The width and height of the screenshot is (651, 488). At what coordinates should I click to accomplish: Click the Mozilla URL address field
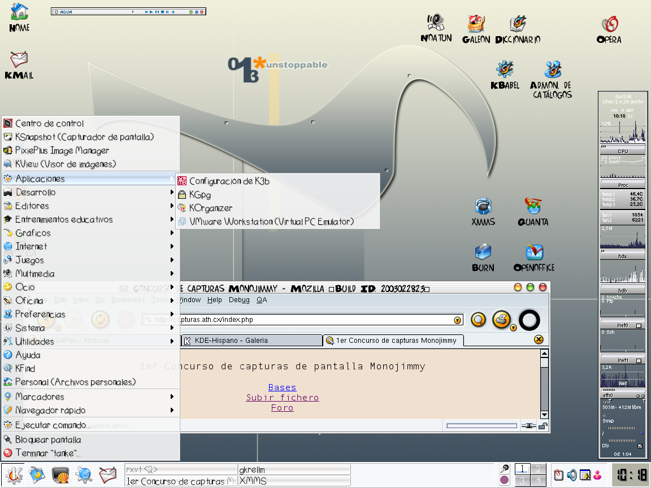pyautogui.click(x=302, y=320)
